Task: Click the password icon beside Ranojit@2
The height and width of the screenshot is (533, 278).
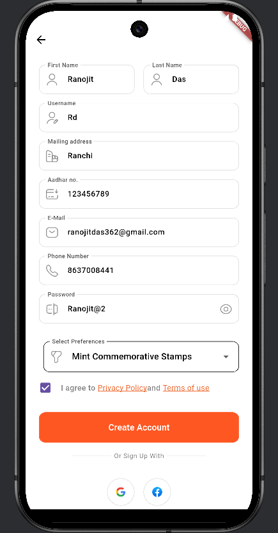Action: (x=52, y=309)
